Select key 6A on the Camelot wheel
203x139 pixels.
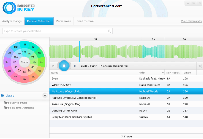24,72
